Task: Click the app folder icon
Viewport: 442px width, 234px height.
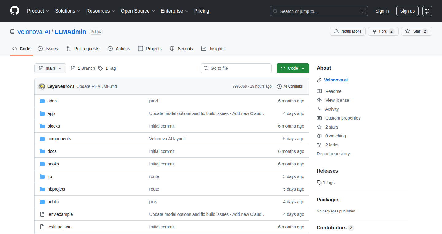Action: (x=42, y=113)
